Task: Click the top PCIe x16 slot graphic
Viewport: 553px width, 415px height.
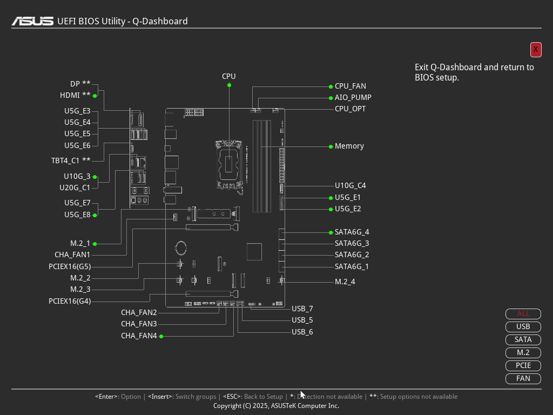Action: 212,227
